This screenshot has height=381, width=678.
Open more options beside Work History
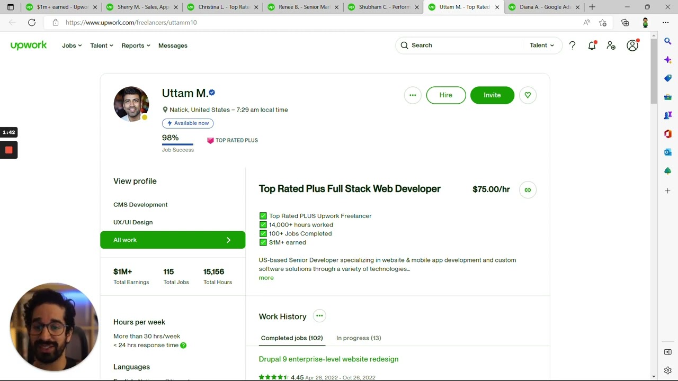click(x=319, y=316)
